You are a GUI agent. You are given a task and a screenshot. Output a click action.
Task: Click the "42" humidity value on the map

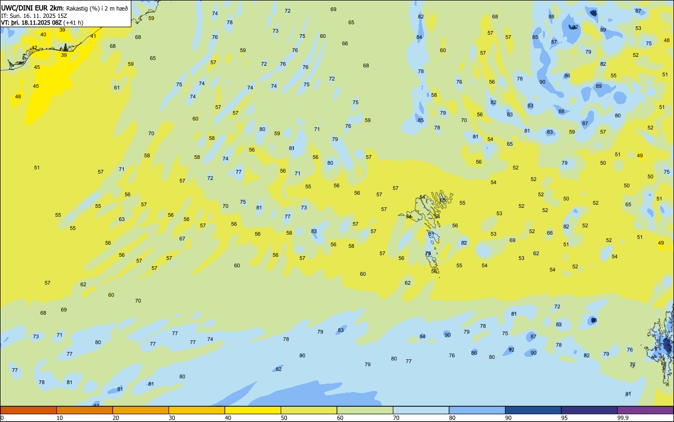pos(34,48)
